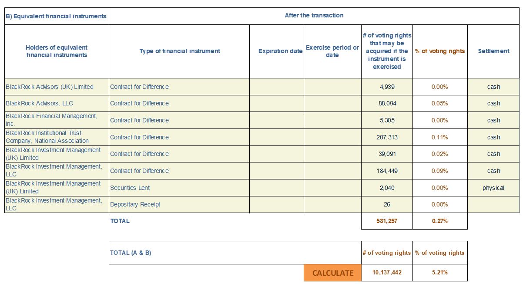Click the 207,313 voting rights cell
Viewport: 523px width, 284px height.
pyautogui.click(x=387, y=137)
